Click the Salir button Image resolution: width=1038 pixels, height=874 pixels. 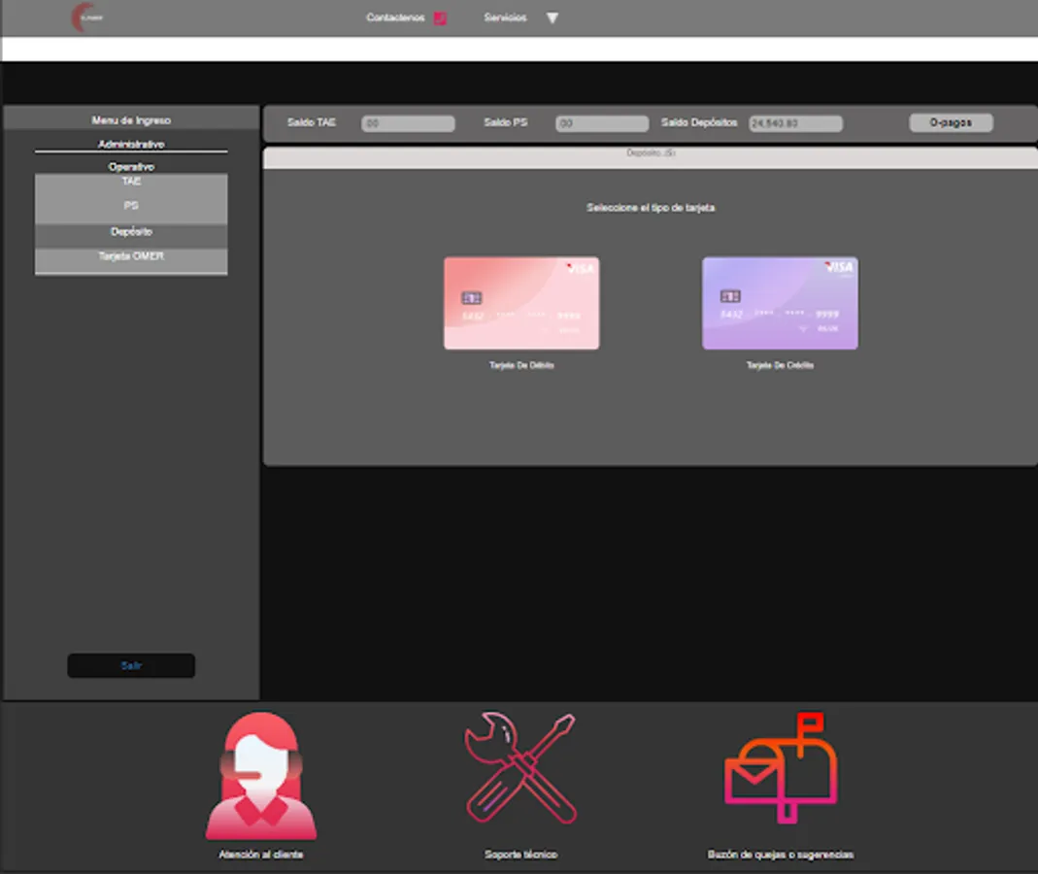point(130,665)
